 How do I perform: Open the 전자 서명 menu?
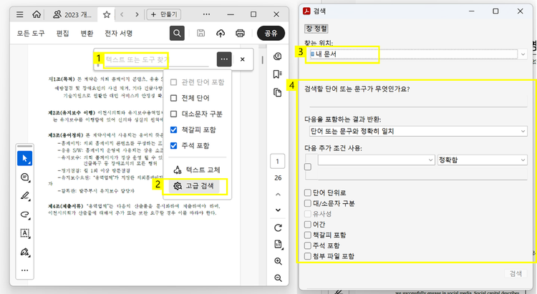pos(118,33)
